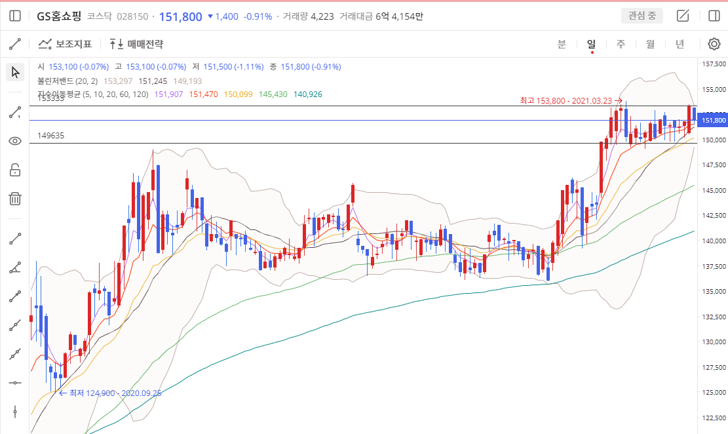Click the 최저 124,900 - 2020.09.25 annotation

tap(111, 393)
